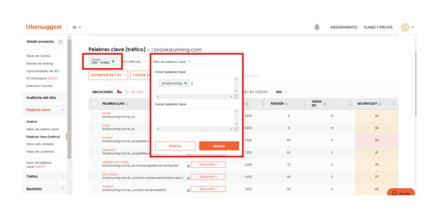Image resolution: width=435 pixels, height=217 pixels.
Task: Expand the MAS locations dropdown
Action: point(281,92)
